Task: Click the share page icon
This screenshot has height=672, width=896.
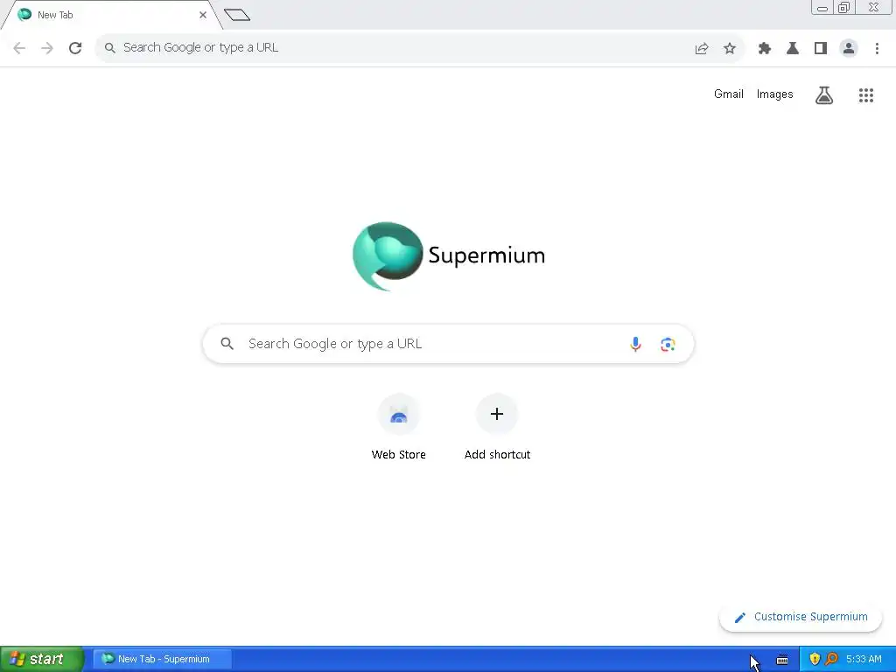Action: pyautogui.click(x=702, y=49)
